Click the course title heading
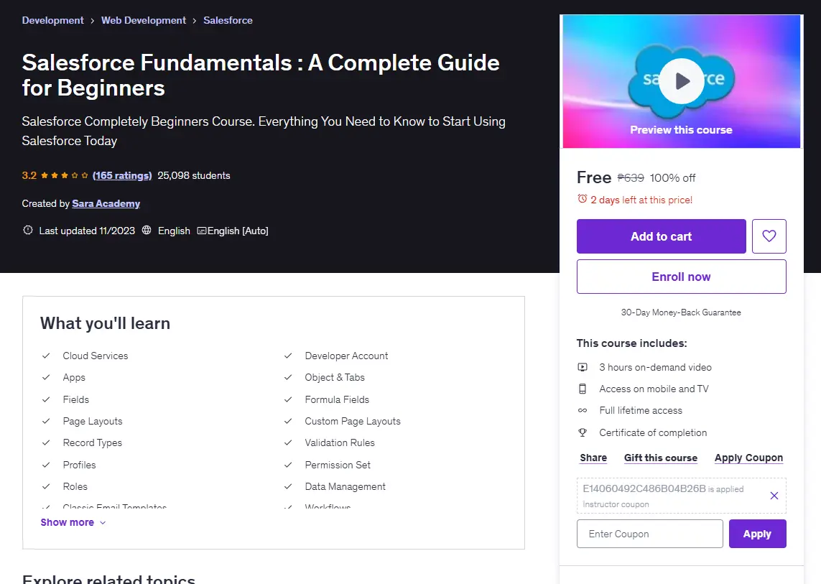 [261, 75]
